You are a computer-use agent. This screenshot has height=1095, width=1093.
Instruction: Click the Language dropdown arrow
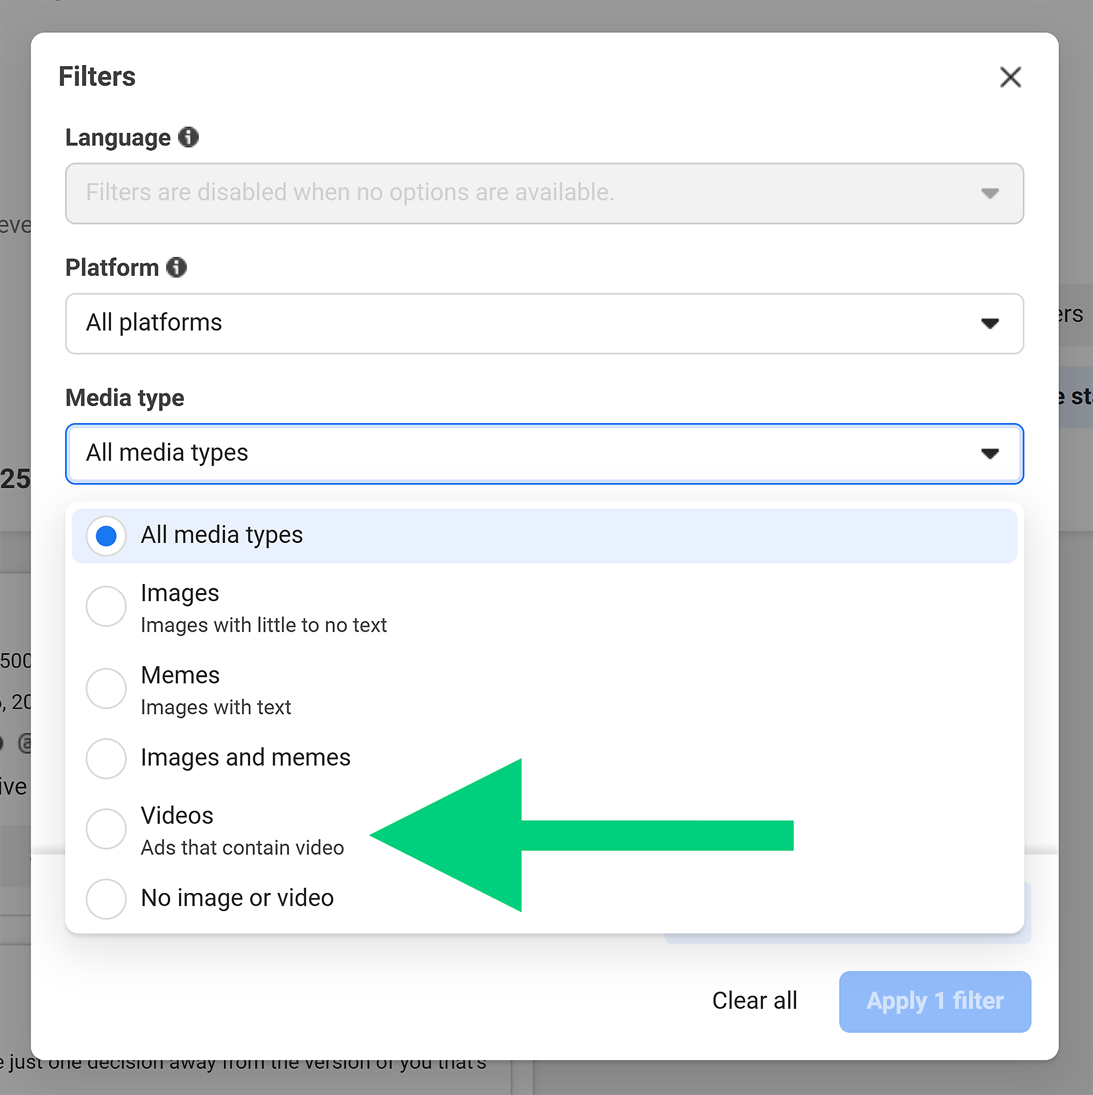coord(990,193)
